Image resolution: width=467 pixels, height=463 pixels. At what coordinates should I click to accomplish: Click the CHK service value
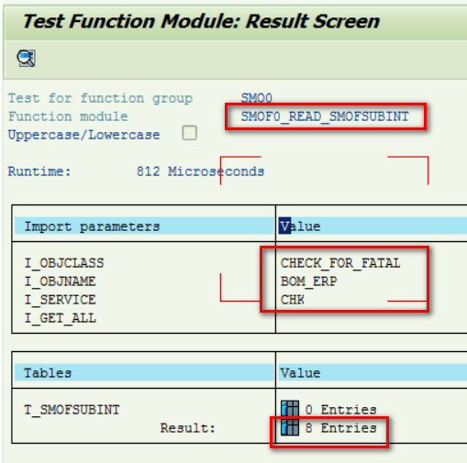pyautogui.click(x=293, y=300)
